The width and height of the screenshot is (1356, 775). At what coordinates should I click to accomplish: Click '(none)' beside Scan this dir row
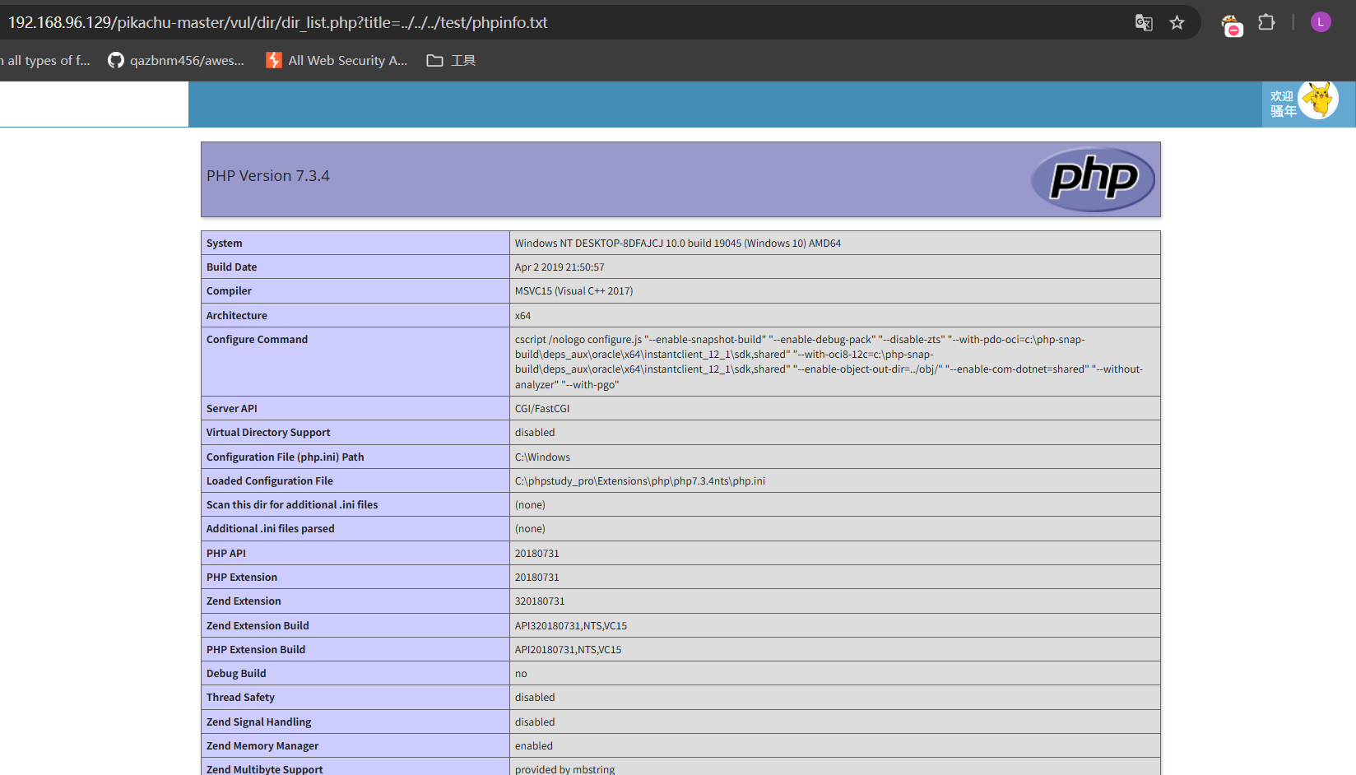(530, 505)
